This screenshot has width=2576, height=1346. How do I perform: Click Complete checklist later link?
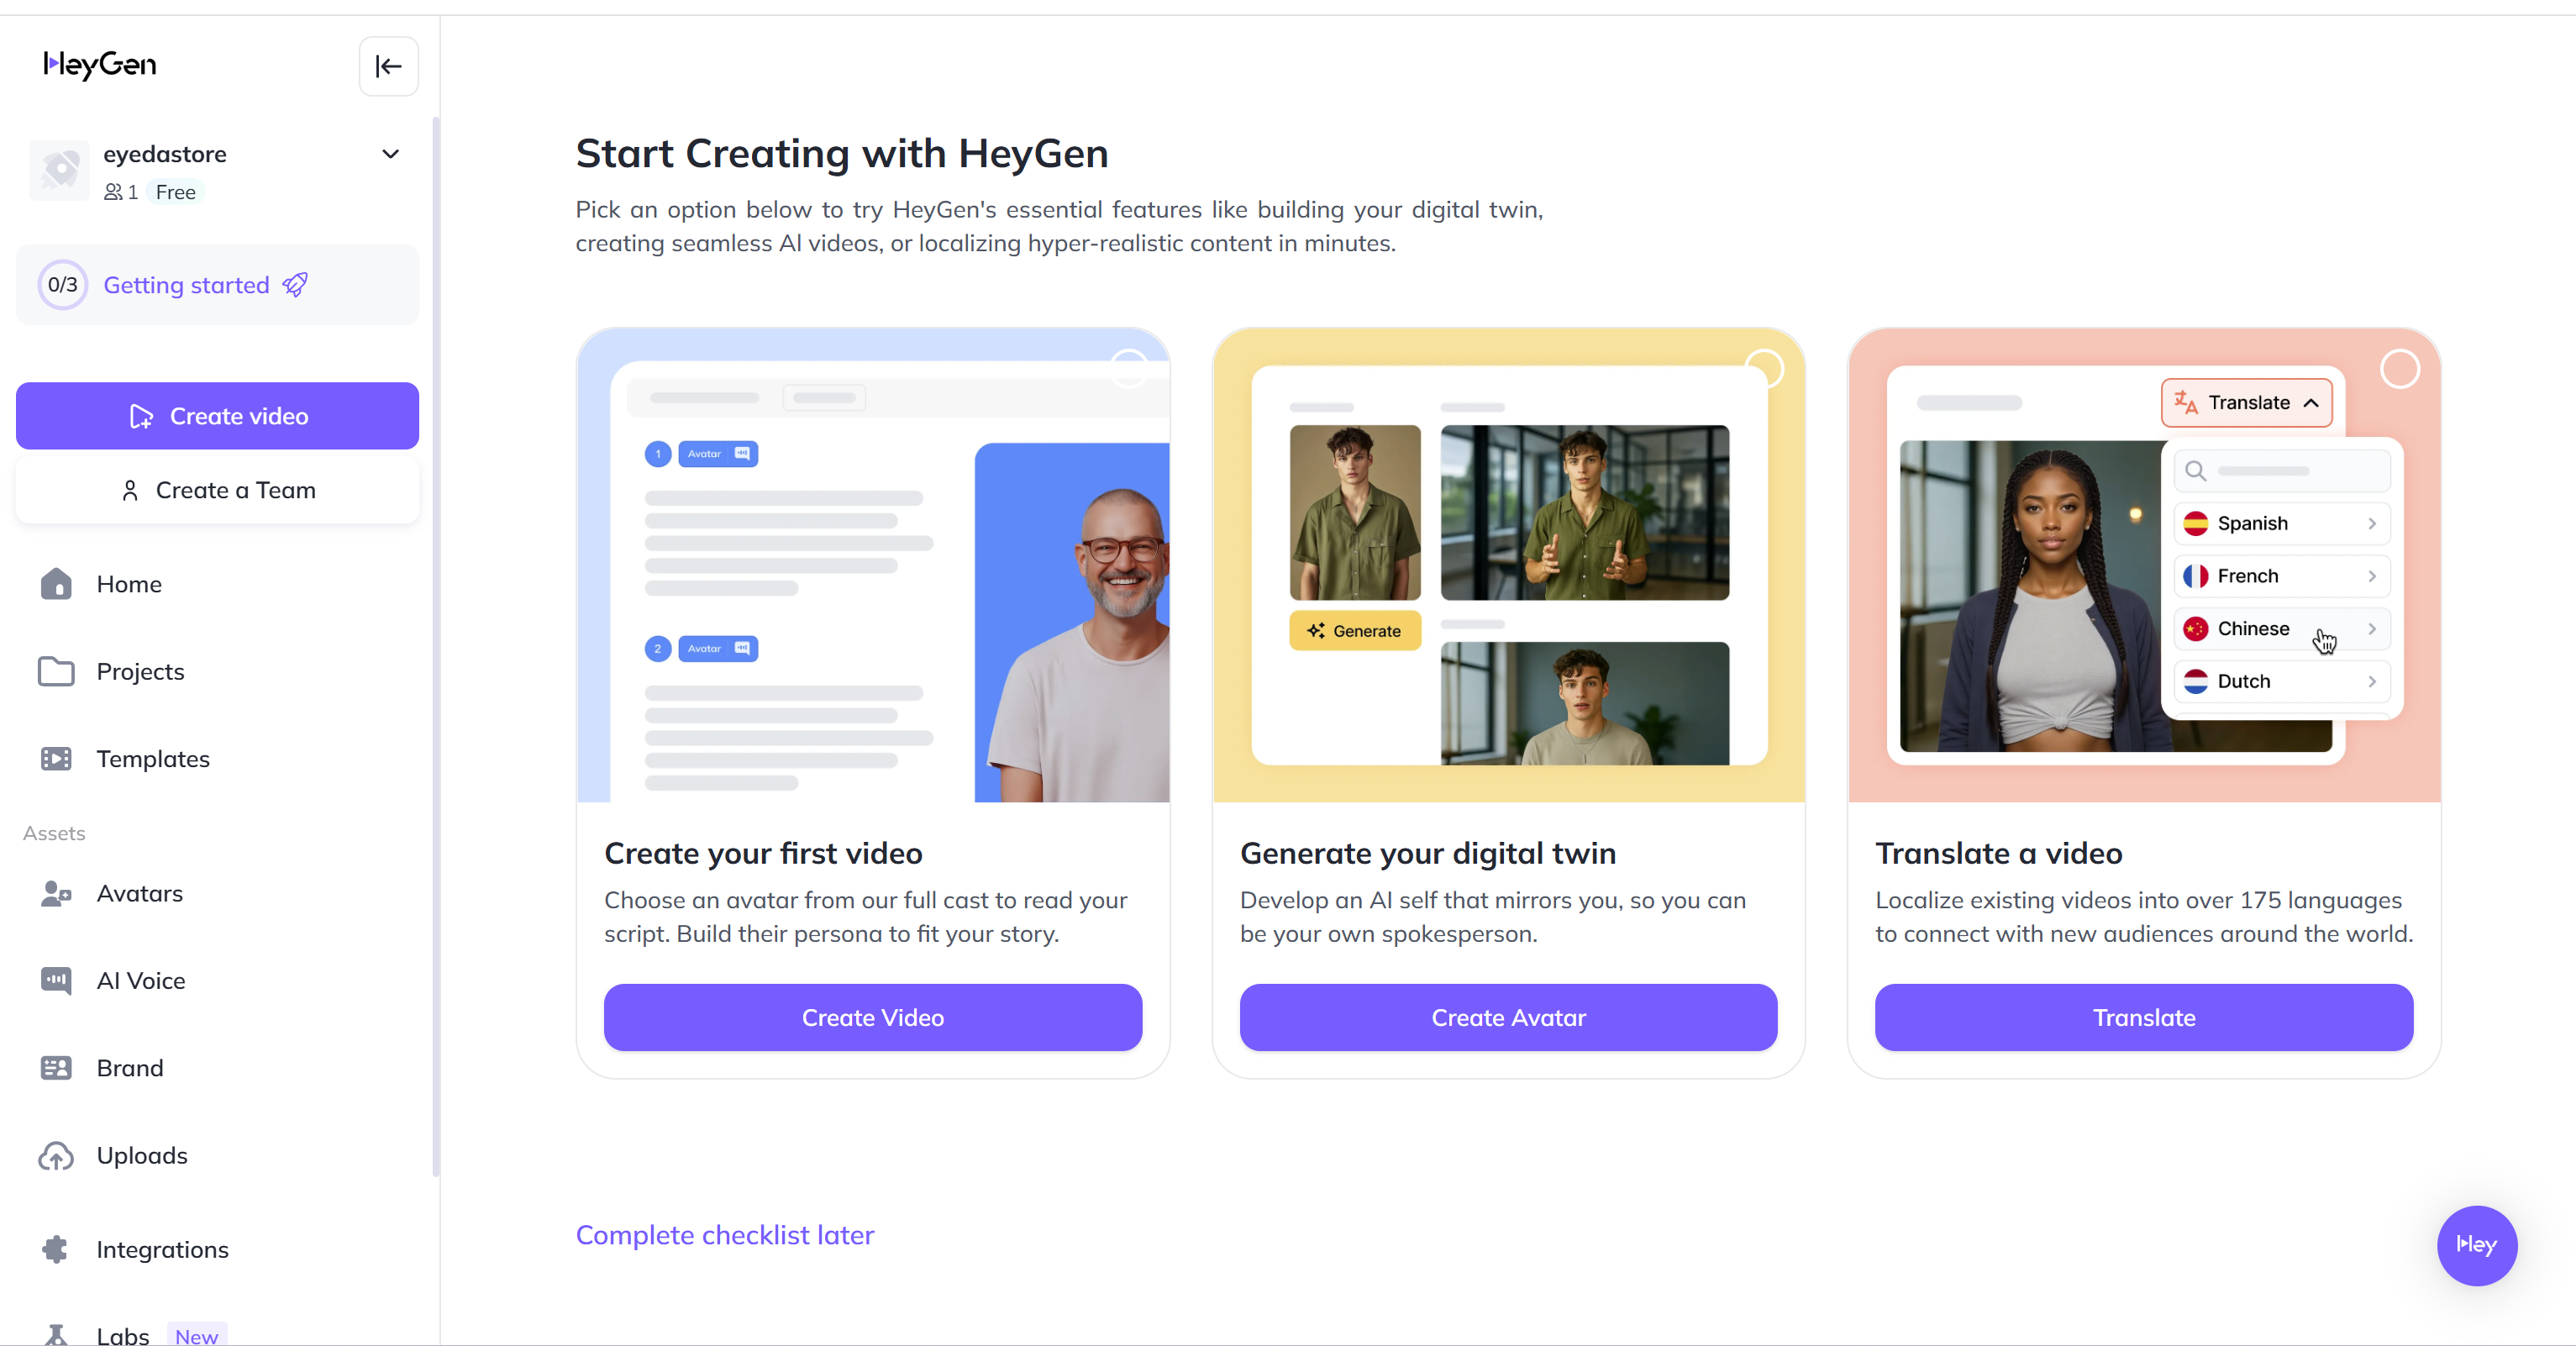tap(725, 1235)
